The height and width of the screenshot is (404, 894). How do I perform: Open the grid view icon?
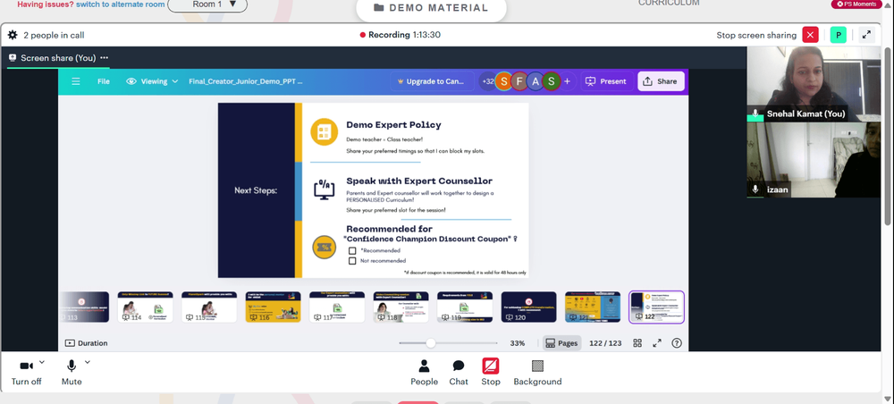tap(637, 343)
